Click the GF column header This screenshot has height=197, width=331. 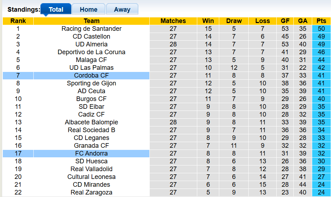pos(285,21)
